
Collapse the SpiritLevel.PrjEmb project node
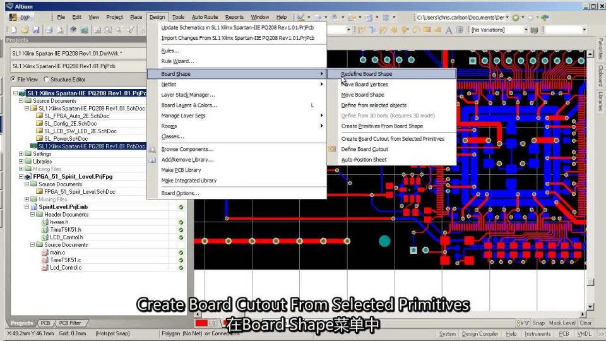point(27,207)
